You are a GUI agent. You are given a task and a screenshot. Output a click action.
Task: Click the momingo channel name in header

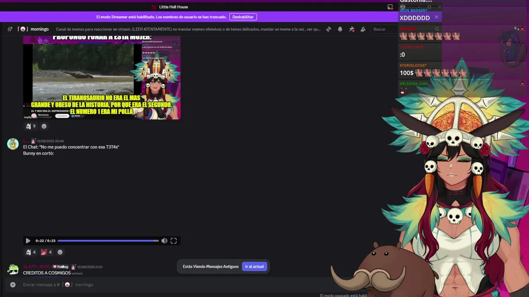[x=40, y=29]
